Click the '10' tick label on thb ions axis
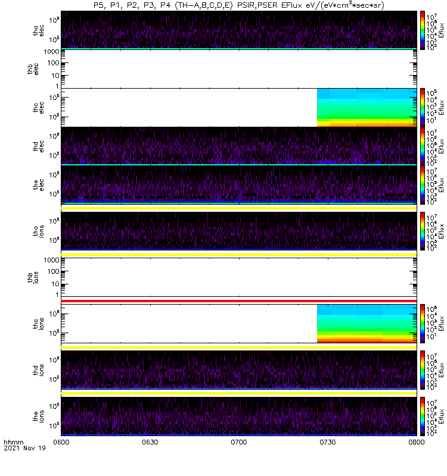Screen dimensions: 447x476 55,284
